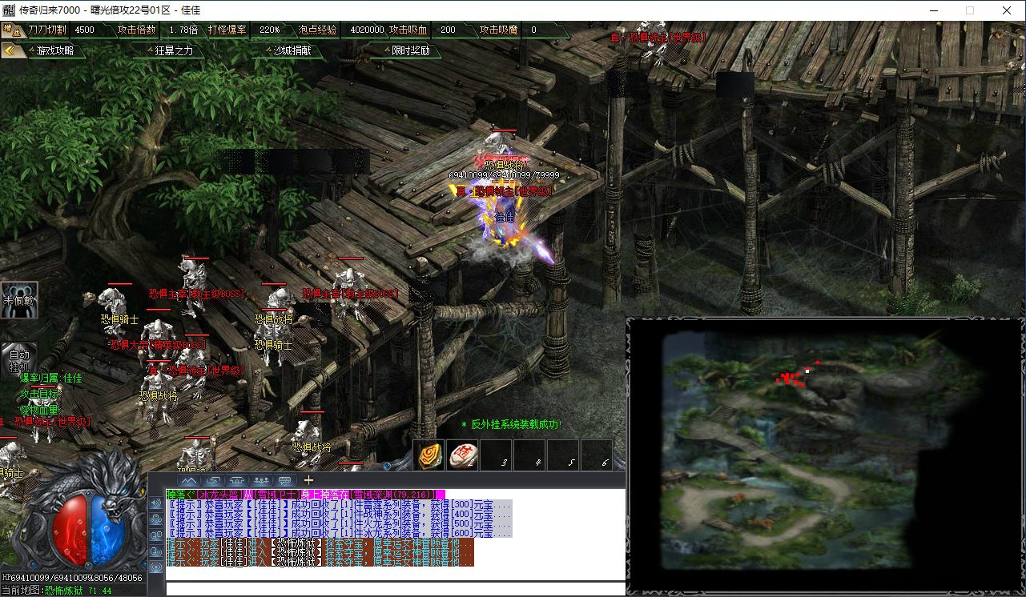Click the 泡点经验 4020000 value

point(366,30)
